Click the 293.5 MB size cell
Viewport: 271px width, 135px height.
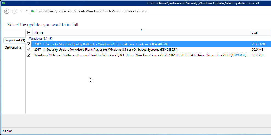[x=258, y=44]
